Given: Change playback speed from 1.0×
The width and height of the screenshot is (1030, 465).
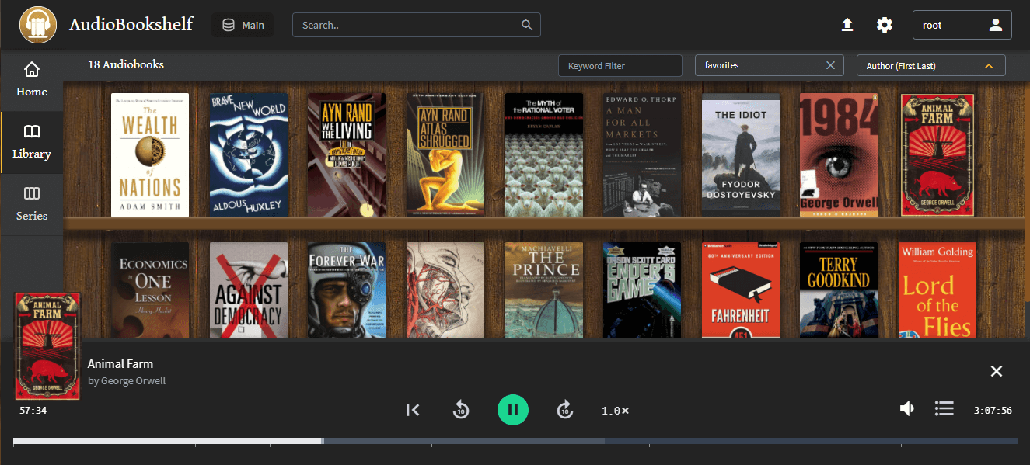Looking at the screenshot, I should tap(615, 411).
